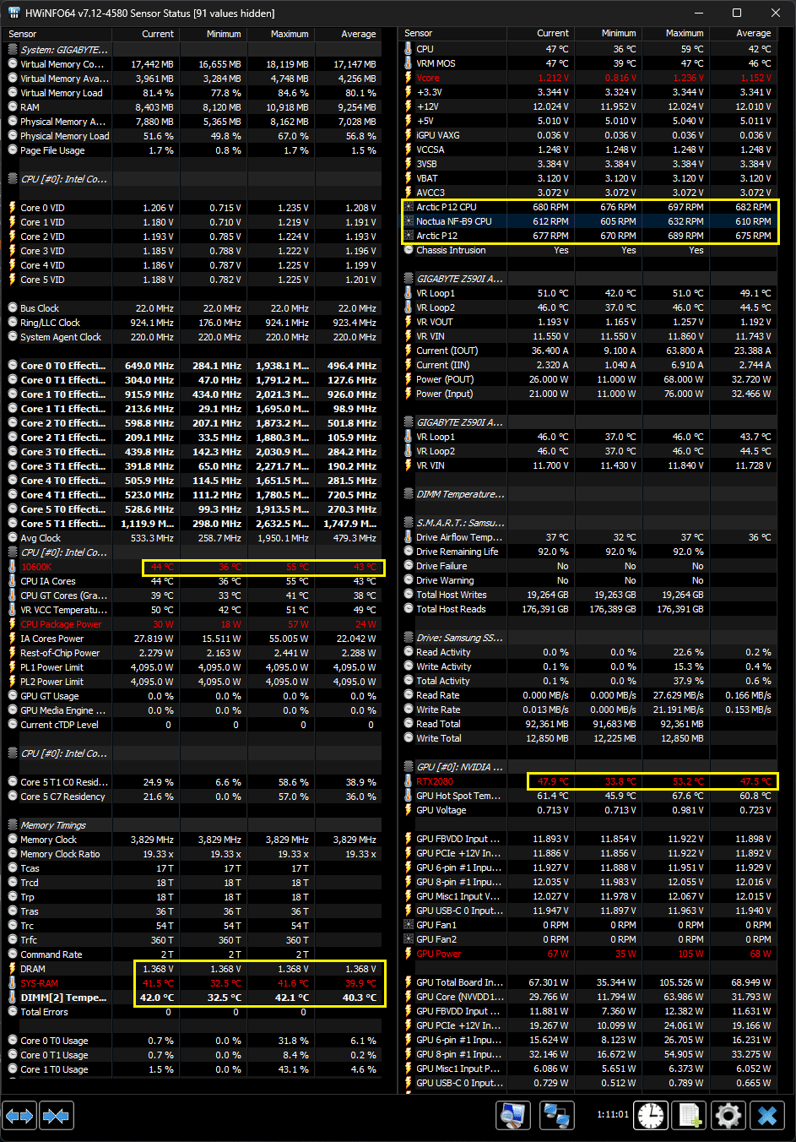This screenshot has height=1142, width=796.
Task: Click the fan icon next to Noctua NF-B9 CPU
Action: [x=409, y=221]
